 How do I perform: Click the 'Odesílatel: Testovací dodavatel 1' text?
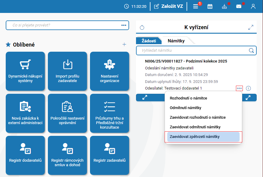(x=173, y=88)
